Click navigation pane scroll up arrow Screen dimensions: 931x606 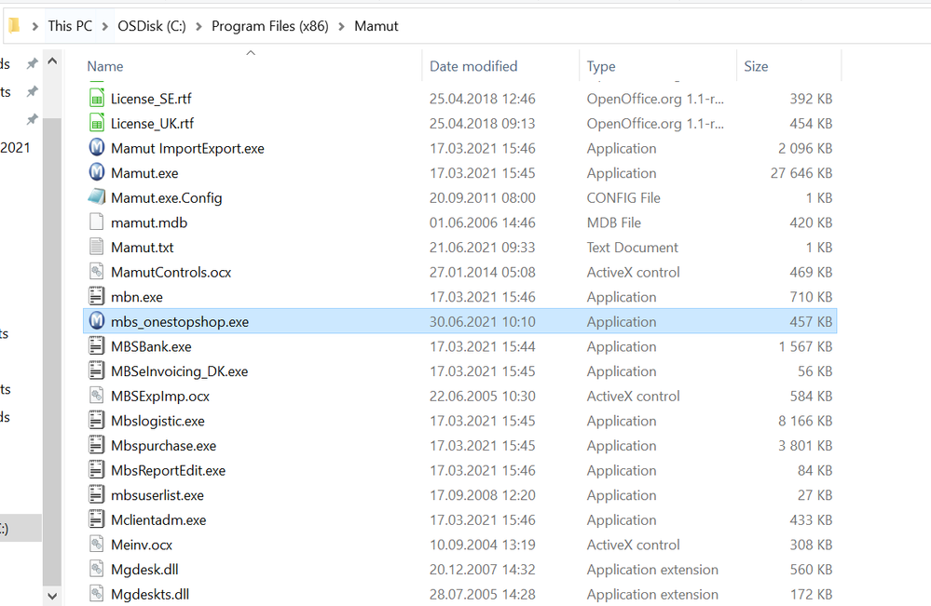[x=52, y=61]
